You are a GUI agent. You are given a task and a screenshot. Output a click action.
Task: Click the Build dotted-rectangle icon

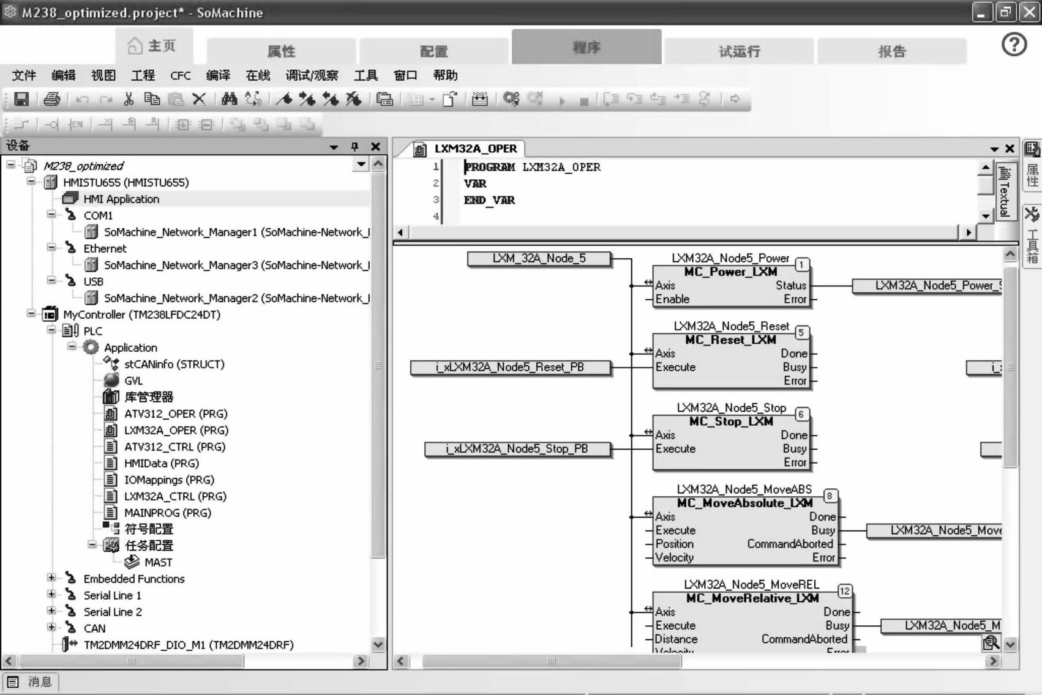point(480,99)
